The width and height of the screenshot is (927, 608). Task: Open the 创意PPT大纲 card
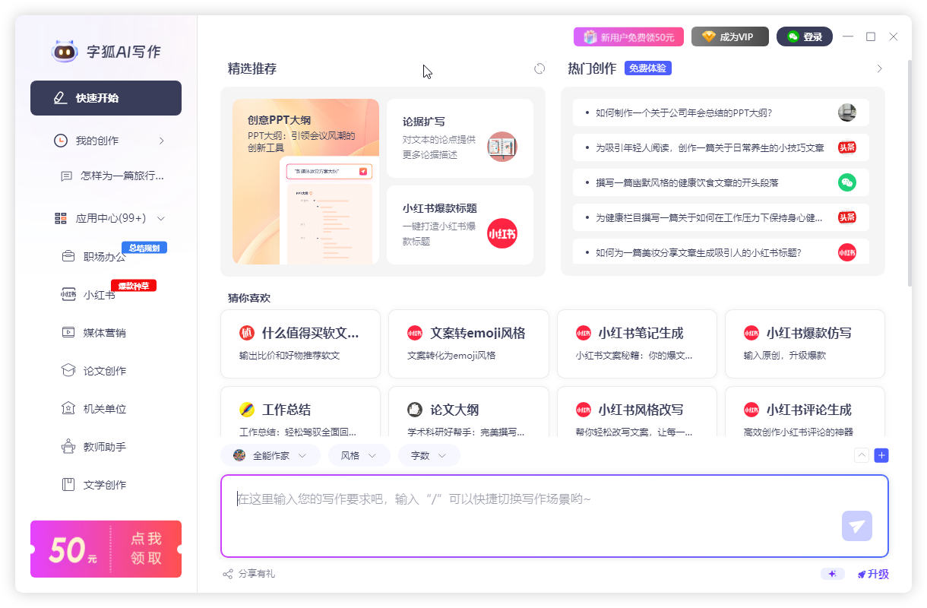[x=305, y=182]
